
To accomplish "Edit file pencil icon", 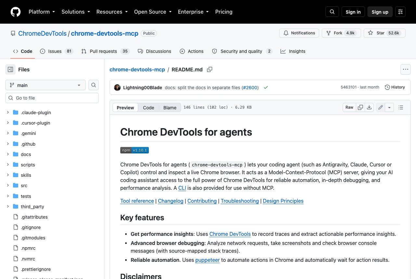I will (381, 107).
